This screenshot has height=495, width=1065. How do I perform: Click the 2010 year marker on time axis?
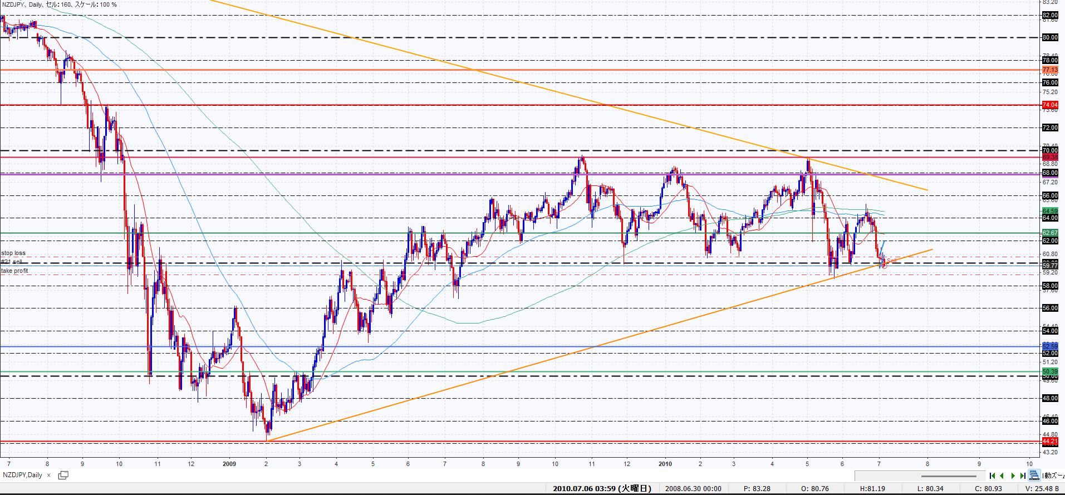coord(665,463)
